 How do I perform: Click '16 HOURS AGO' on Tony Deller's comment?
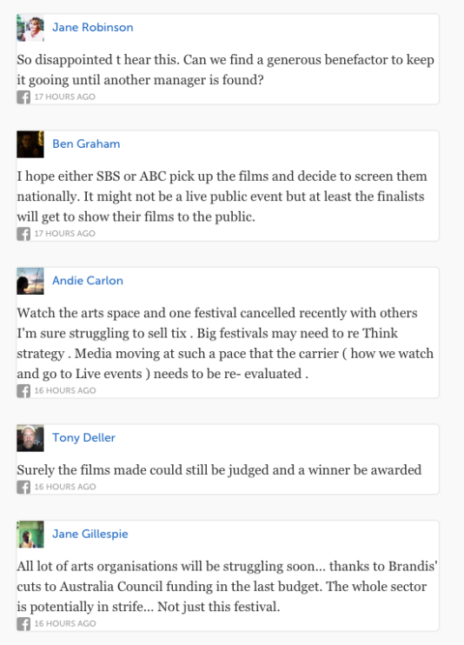[x=65, y=487]
